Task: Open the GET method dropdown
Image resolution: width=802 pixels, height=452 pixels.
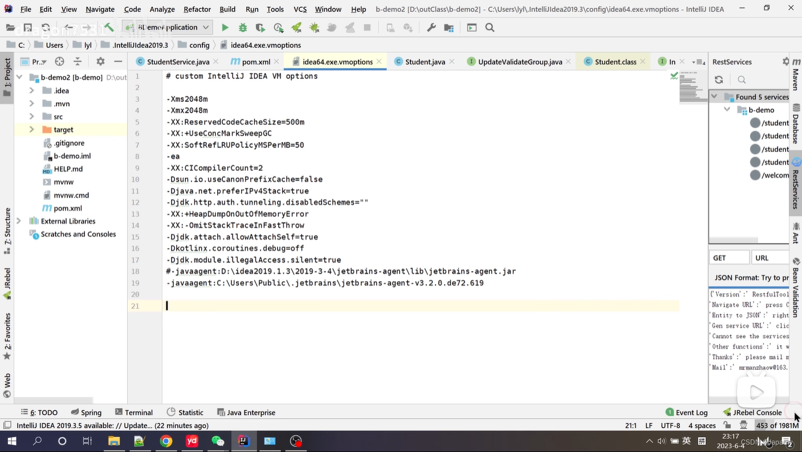Action: 729,258
